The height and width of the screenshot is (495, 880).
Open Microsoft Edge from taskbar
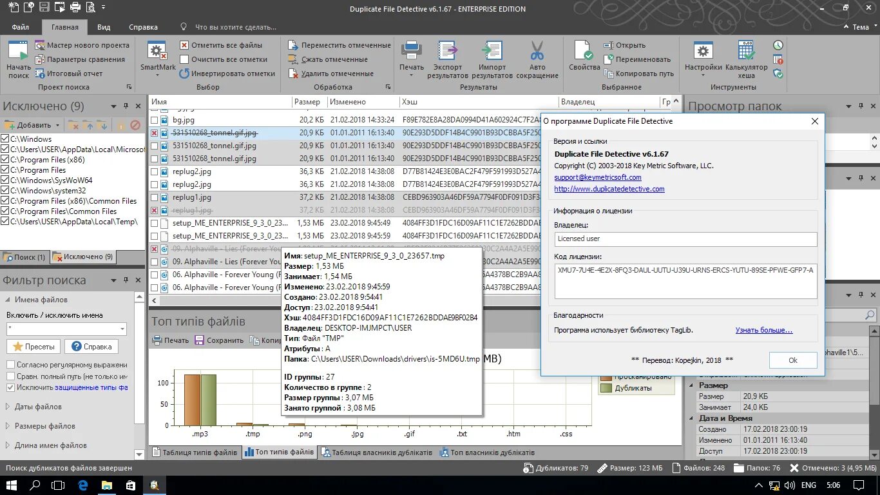tap(83, 485)
